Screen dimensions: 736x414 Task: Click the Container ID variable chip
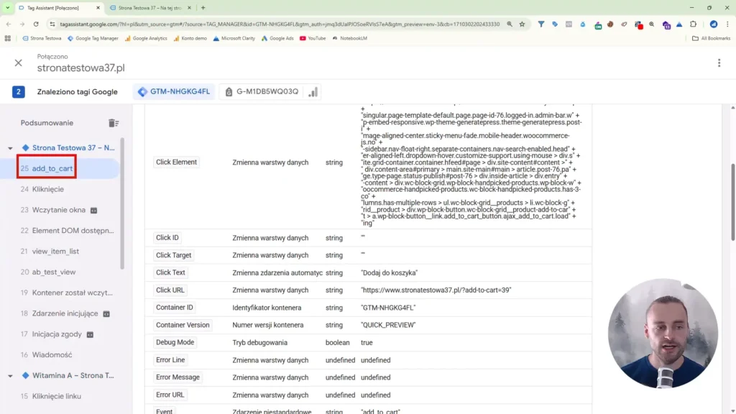tap(175, 308)
